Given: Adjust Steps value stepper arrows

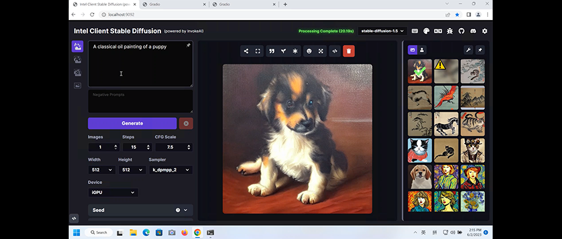Looking at the screenshot, I should point(148,147).
